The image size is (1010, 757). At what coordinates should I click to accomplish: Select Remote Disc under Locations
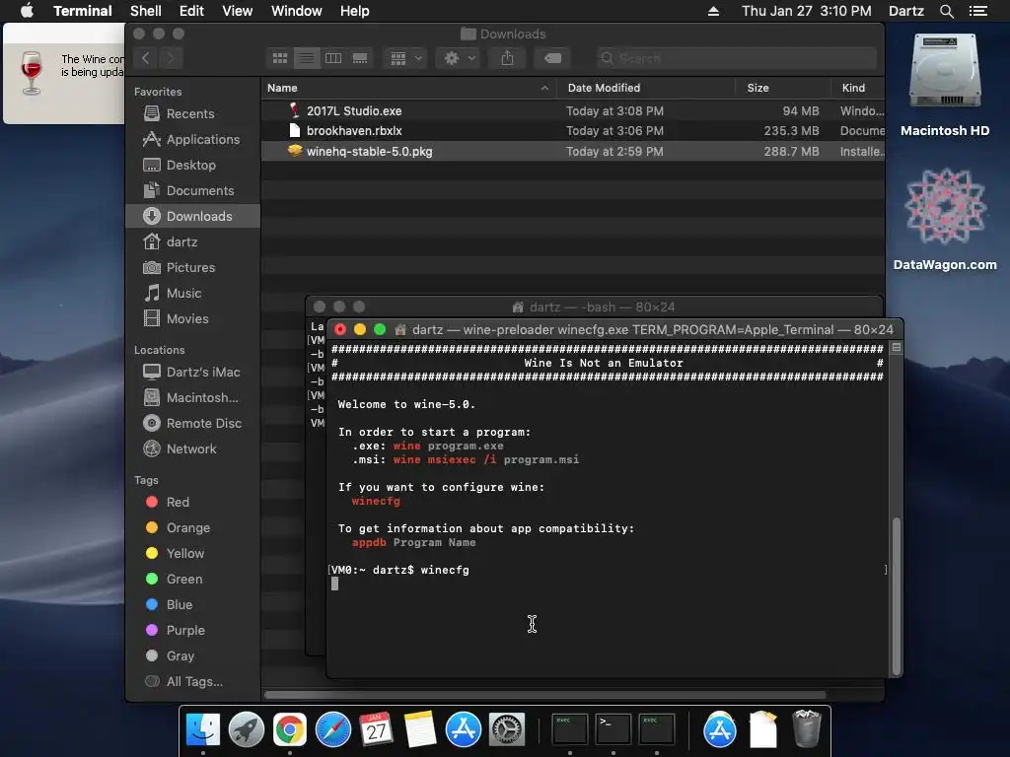click(x=193, y=424)
